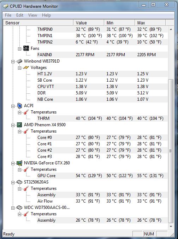Click the Value column header
Viewport: 178px width, 239px height.
coord(89,23)
